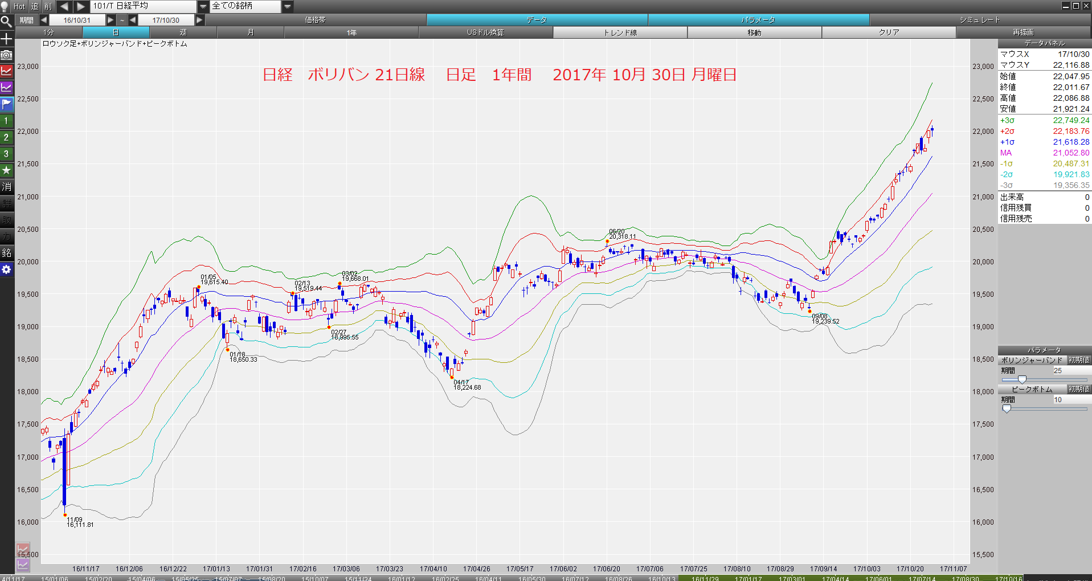This screenshot has width=1092, height=581.
Task: Click the パラメータ panel header
Action: 1045,350
